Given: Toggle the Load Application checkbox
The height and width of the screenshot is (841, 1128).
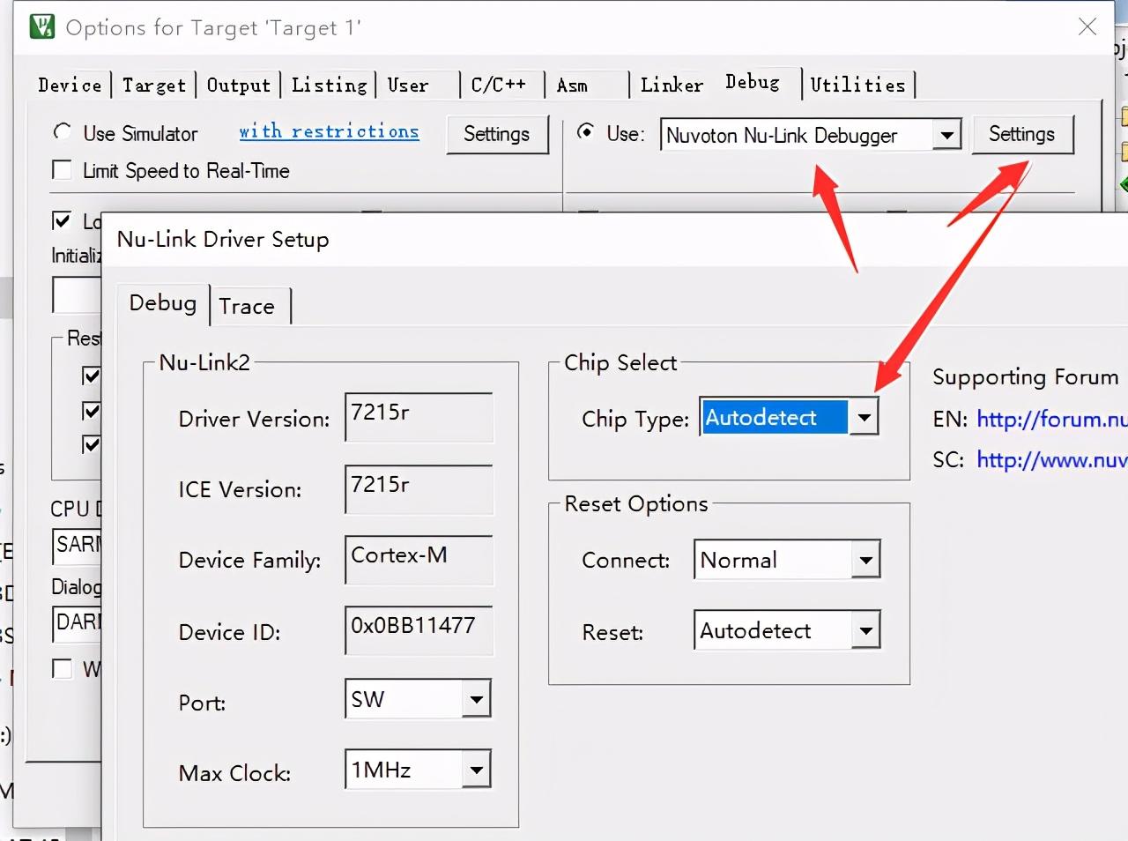Looking at the screenshot, I should [62, 220].
